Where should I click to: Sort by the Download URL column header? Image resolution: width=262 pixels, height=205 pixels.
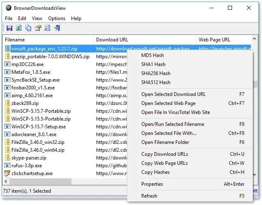click(145, 40)
